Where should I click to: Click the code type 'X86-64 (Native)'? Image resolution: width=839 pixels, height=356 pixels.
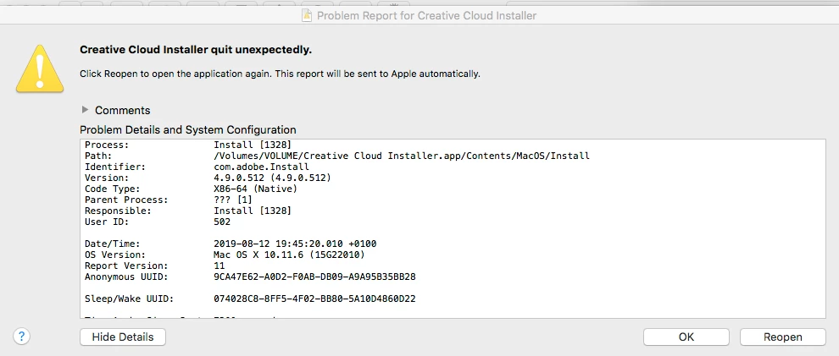(x=255, y=189)
